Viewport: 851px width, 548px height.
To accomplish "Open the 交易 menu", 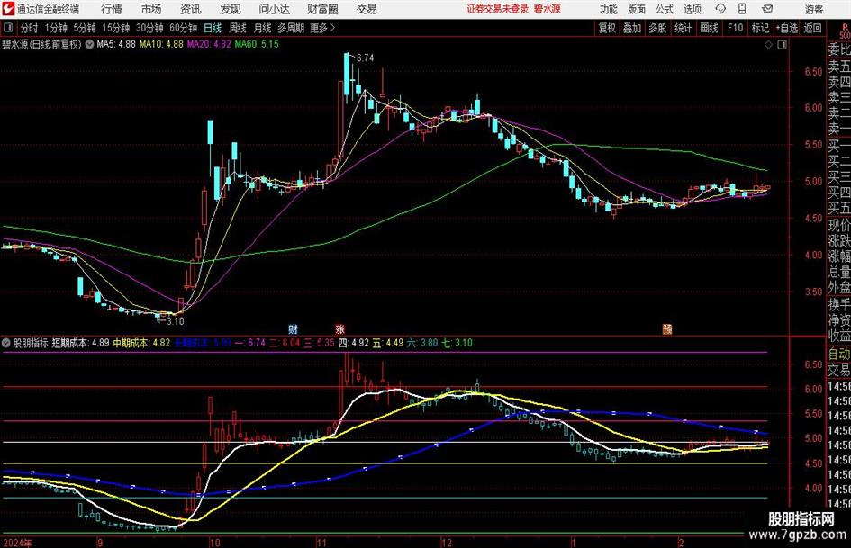I will tap(367, 9).
